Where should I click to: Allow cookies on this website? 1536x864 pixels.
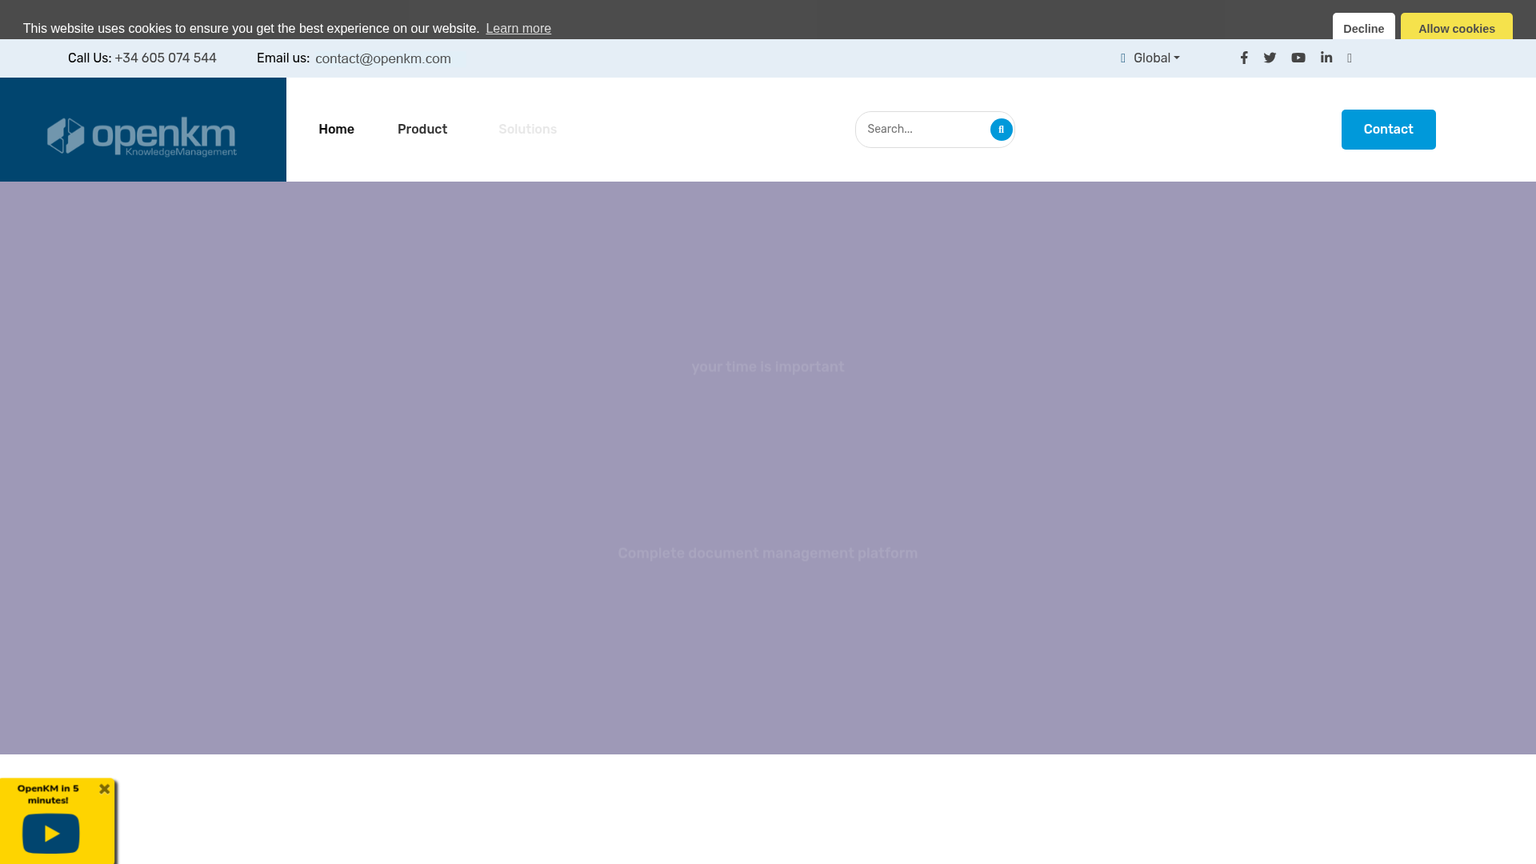pyautogui.click(x=1456, y=28)
